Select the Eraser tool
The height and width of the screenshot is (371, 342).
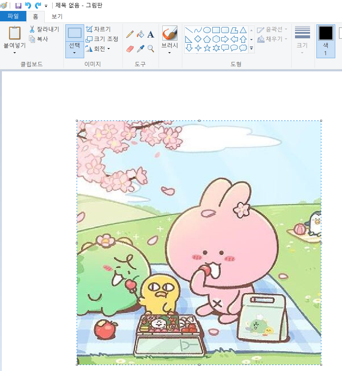[x=130, y=49]
